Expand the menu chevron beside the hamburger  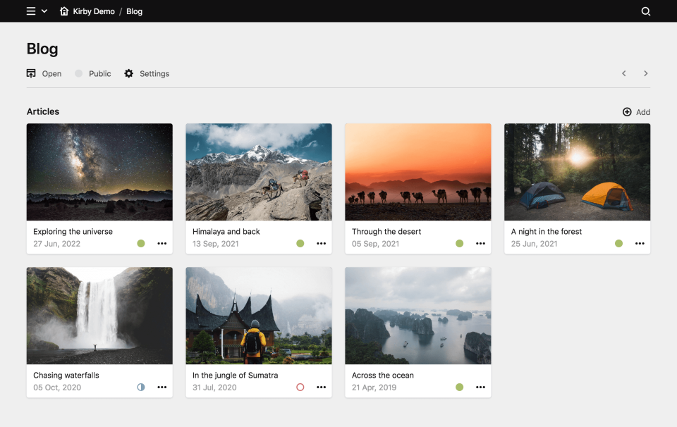click(x=44, y=11)
